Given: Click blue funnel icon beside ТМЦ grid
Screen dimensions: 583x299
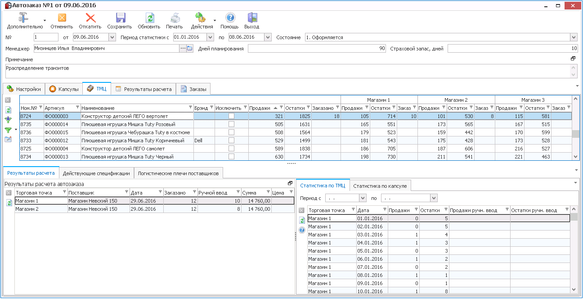Looking at the screenshot, I should click(8, 120).
